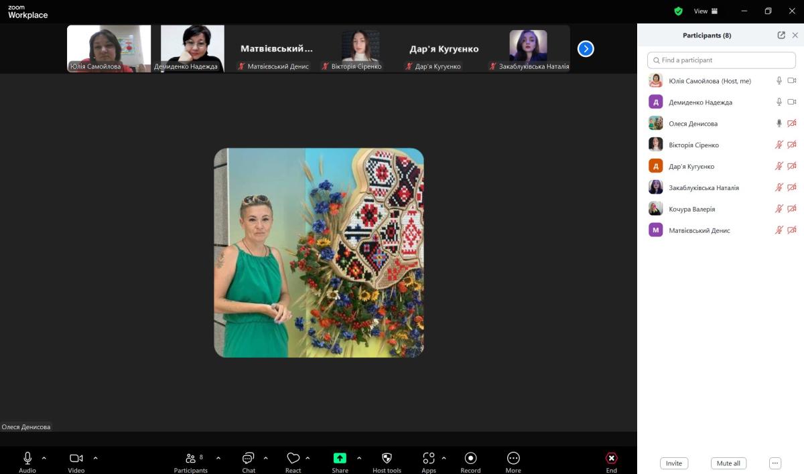Select Олеся Денисова in participants list

693,124
